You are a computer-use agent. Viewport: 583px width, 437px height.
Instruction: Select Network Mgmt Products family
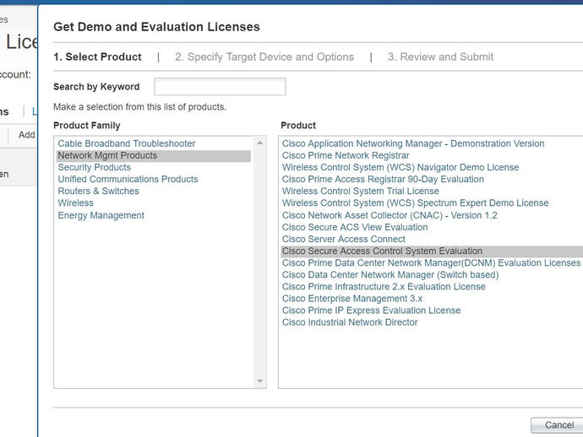click(x=153, y=155)
